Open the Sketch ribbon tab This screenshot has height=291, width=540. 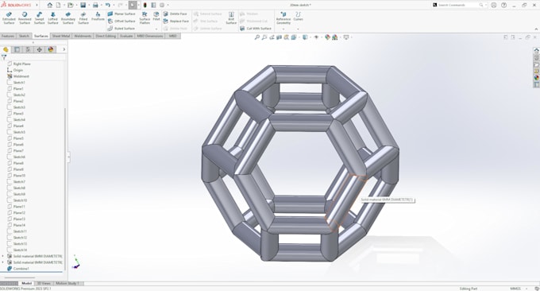coord(24,36)
